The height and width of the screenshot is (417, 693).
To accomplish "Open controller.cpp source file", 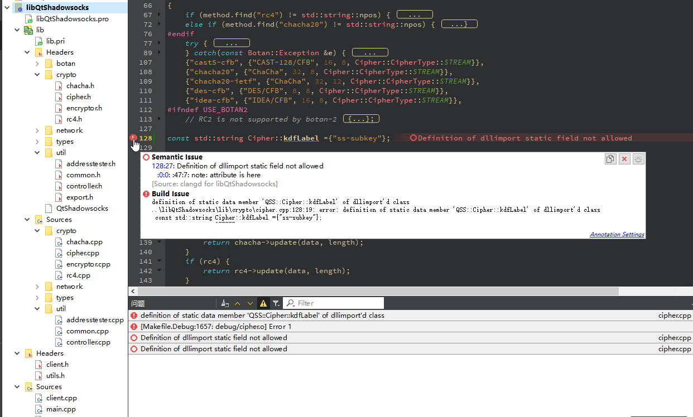I will point(88,342).
